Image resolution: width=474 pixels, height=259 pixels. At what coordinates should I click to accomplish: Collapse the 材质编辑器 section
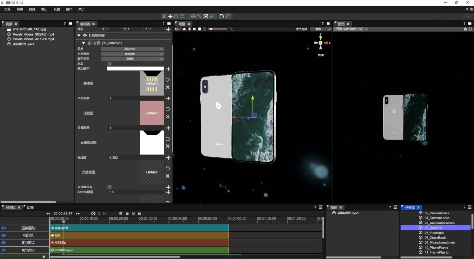78,36
